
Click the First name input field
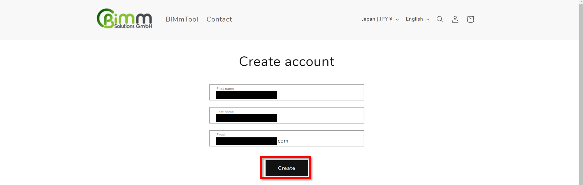[287, 92]
